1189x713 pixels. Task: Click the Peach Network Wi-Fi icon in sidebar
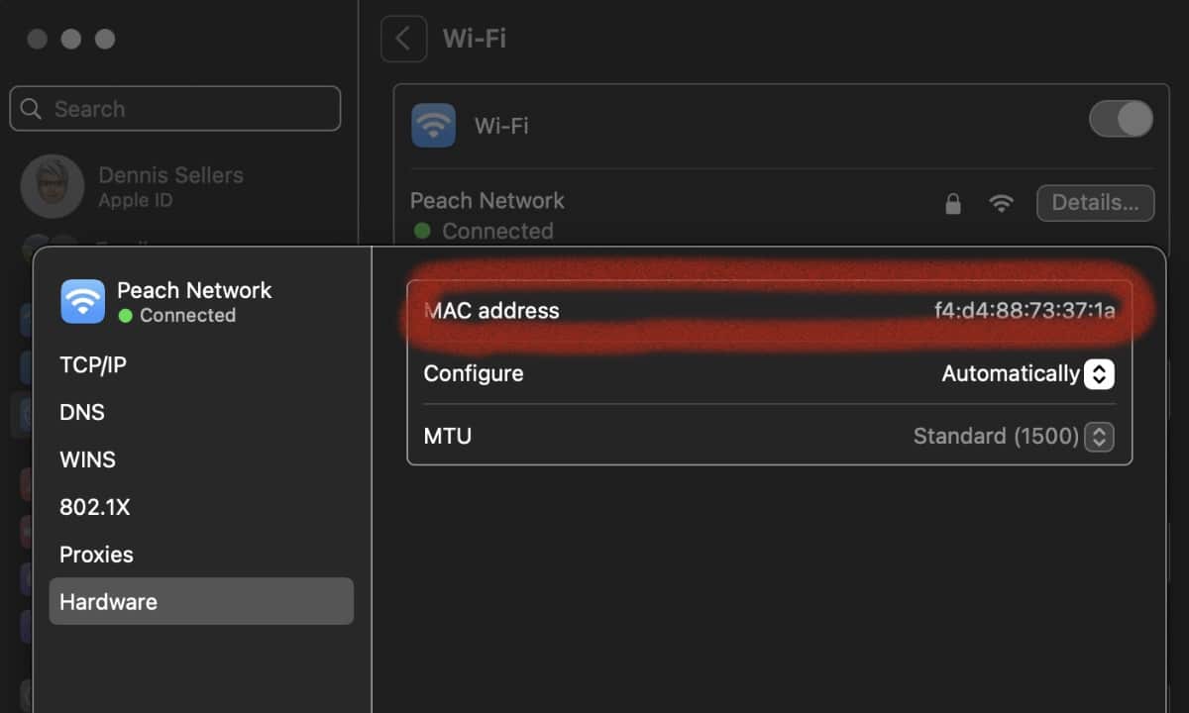[x=83, y=301]
